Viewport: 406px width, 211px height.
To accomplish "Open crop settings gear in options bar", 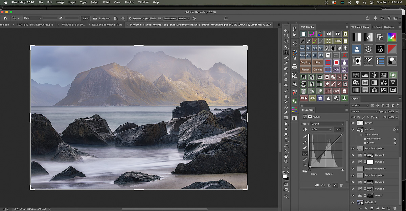I will point(123,18).
